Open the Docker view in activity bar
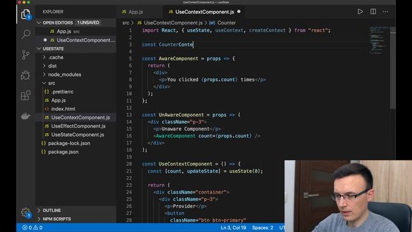 point(26,116)
